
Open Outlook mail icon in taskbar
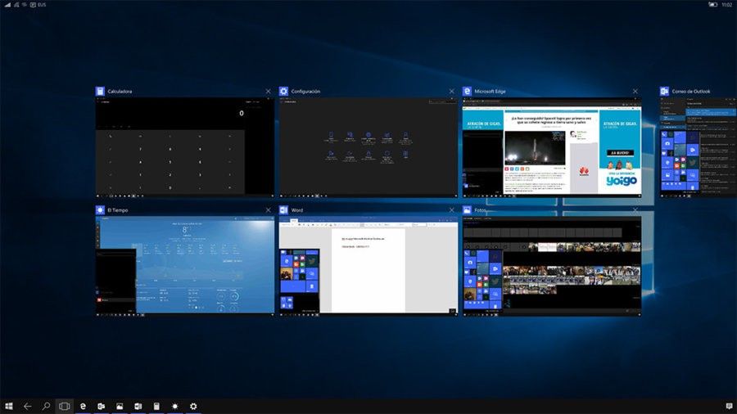tap(101, 406)
